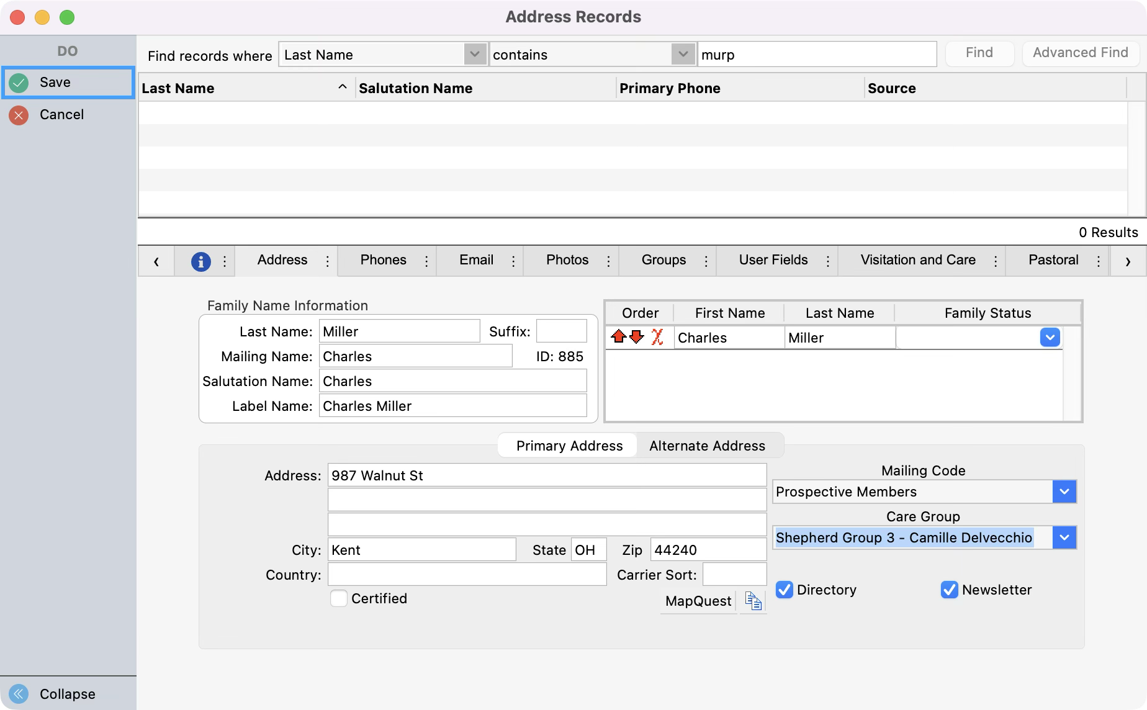This screenshot has height=710, width=1147.
Task: Switch to the Photos tab
Action: tap(567, 260)
